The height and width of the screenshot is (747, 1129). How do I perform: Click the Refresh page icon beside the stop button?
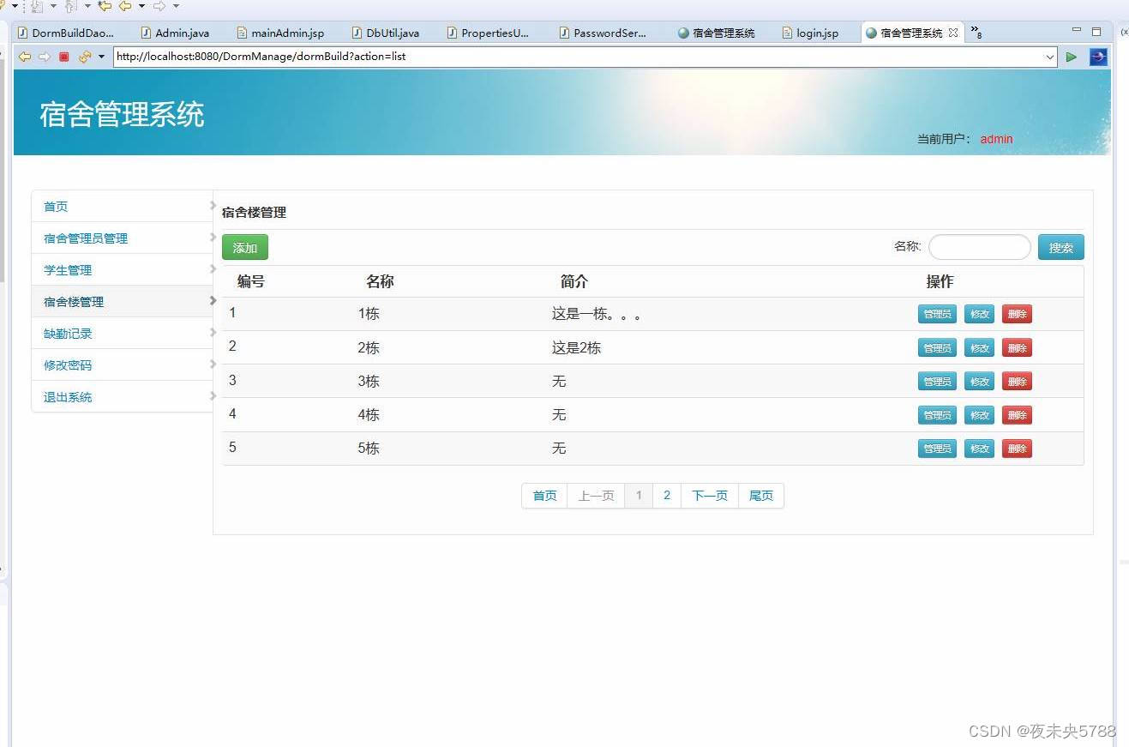pos(83,57)
